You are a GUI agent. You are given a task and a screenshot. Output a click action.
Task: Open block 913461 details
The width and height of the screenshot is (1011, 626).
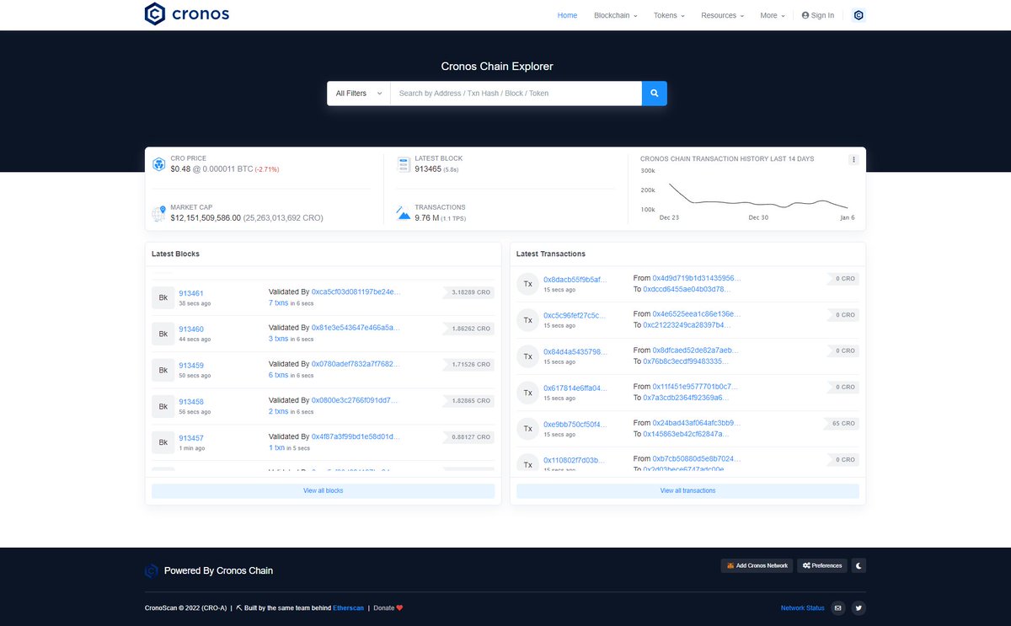pos(193,292)
